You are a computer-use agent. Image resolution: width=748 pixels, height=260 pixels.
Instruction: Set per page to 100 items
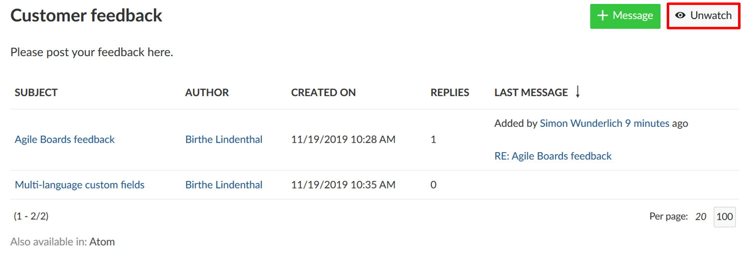[x=725, y=217]
